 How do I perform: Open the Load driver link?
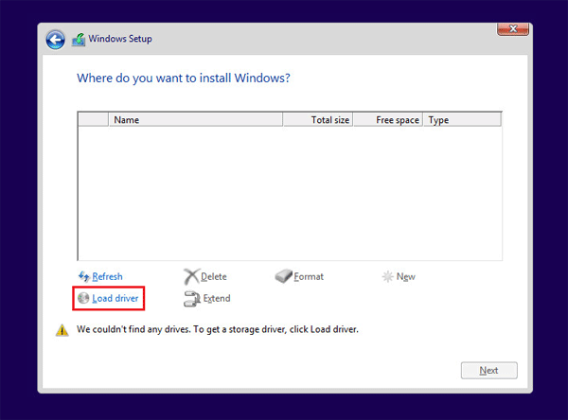point(115,298)
